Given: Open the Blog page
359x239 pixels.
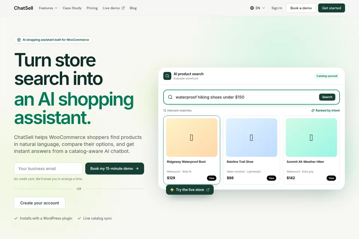Looking at the screenshot, I should 133,8.
